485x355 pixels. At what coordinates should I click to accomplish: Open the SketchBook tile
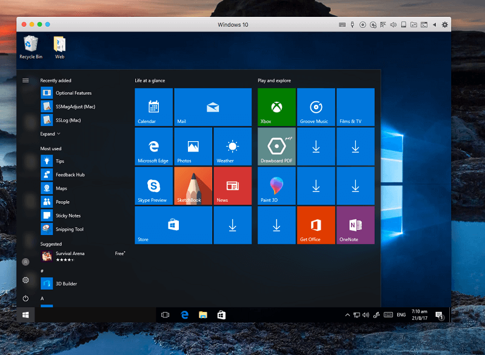point(193,186)
